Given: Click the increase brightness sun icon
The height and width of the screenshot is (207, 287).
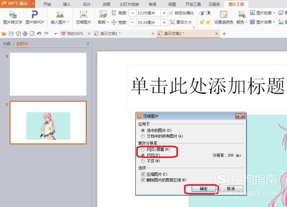Looking at the screenshot, I should pyautogui.click(x=202, y=22).
